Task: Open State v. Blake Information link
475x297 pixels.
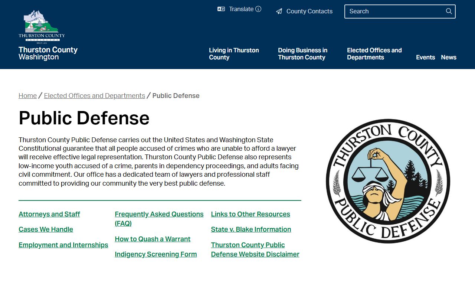Action: point(251,229)
